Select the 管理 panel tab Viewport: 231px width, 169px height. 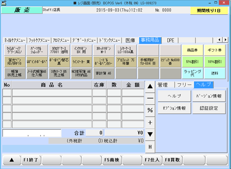(165, 85)
